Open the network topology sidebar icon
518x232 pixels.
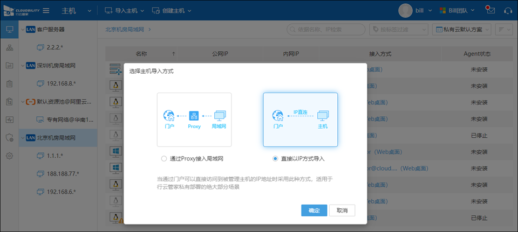pyautogui.click(x=9, y=48)
